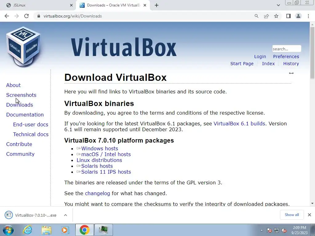Click the browser back arrow

(x=7, y=16)
